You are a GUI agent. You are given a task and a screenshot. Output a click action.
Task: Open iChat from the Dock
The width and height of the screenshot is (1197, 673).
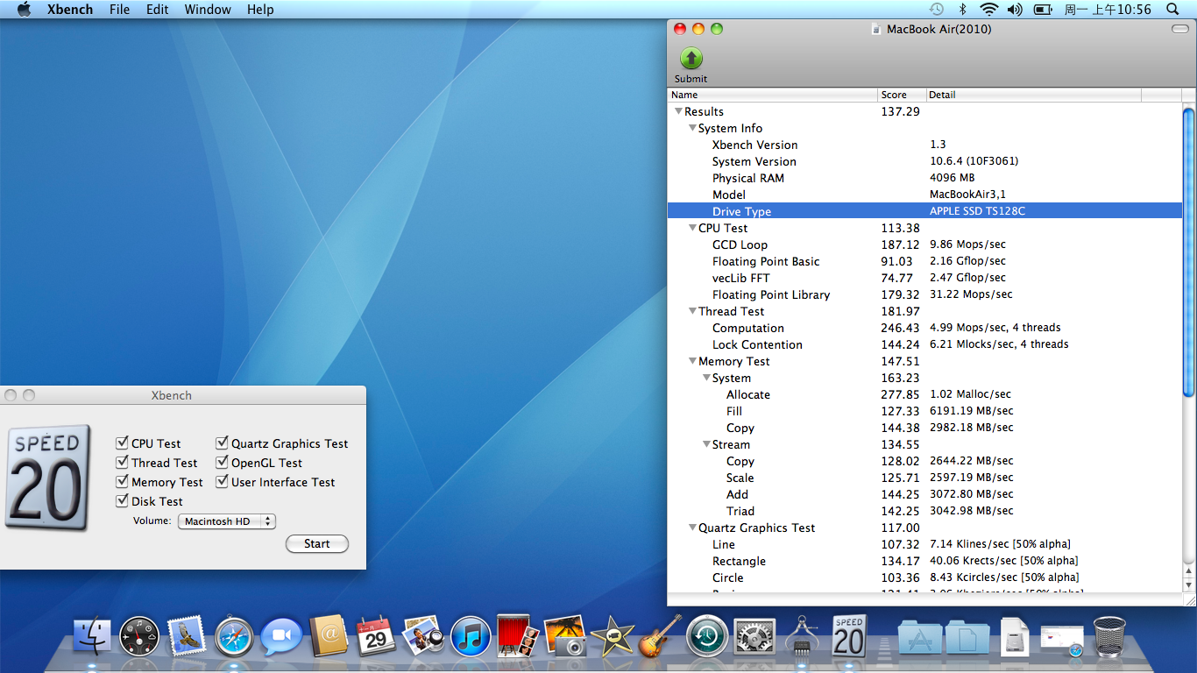pyautogui.click(x=281, y=637)
